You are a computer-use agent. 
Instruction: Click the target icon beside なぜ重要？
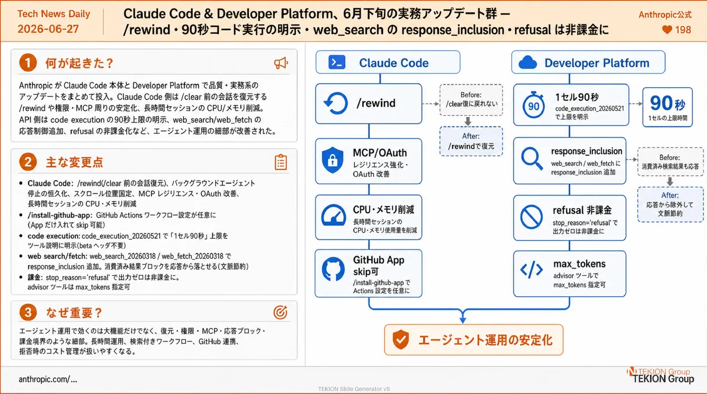click(280, 312)
